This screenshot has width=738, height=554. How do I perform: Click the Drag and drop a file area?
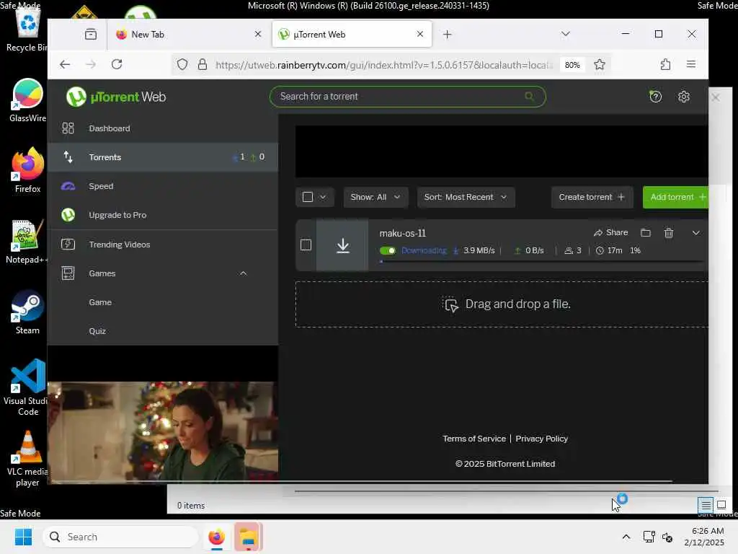pyautogui.click(x=502, y=304)
